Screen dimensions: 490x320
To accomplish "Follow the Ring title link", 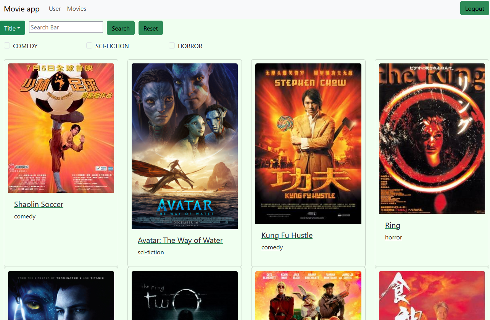I will pos(393,225).
